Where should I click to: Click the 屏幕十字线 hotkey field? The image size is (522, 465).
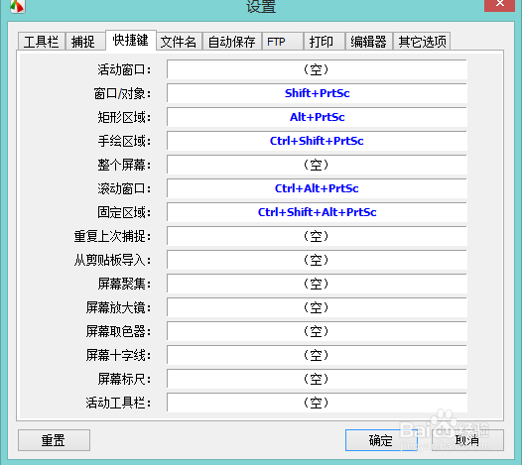(317, 355)
